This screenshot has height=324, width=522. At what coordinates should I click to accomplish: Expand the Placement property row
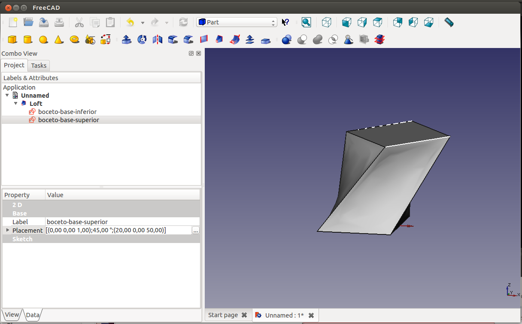(x=7, y=230)
